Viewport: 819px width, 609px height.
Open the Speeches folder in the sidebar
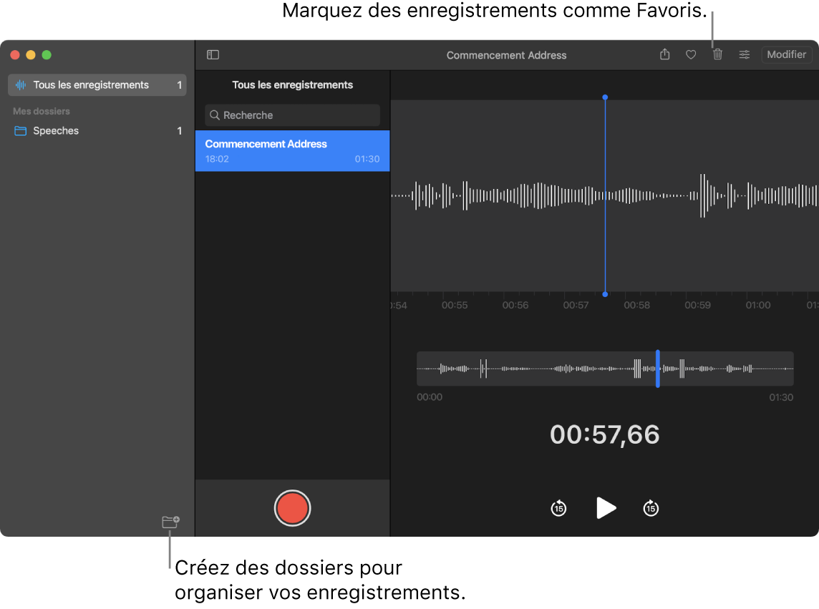57,130
